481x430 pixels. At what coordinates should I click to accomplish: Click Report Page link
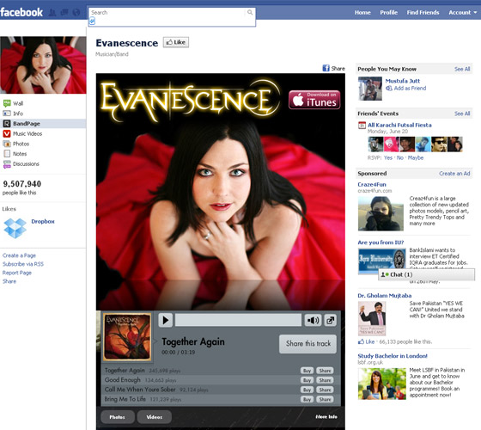pyautogui.click(x=17, y=273)
